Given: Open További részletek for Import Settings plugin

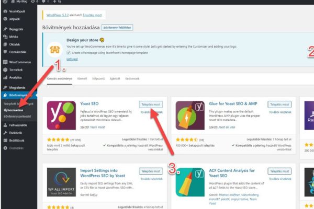Looking at the screenshot, I should 152,179.
